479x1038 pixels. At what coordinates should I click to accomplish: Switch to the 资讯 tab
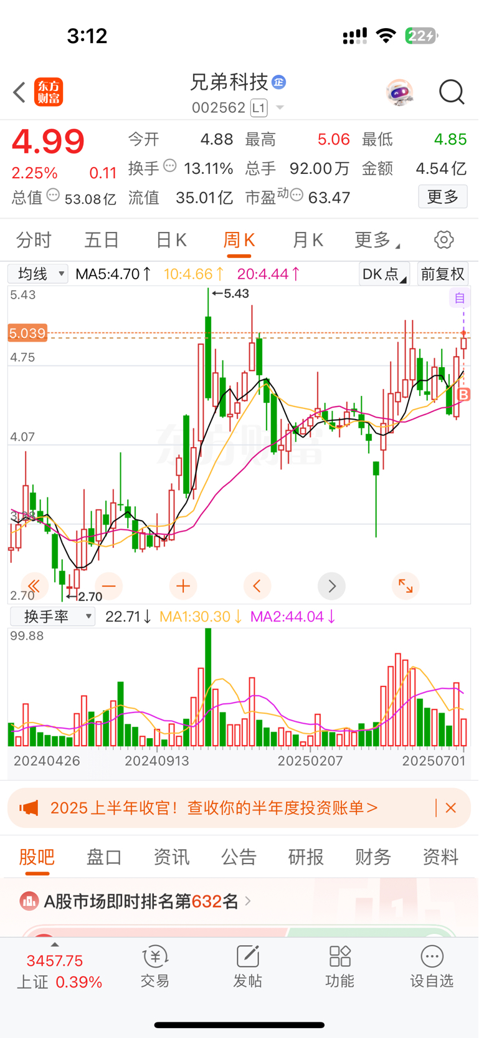(x=171, y=857)
